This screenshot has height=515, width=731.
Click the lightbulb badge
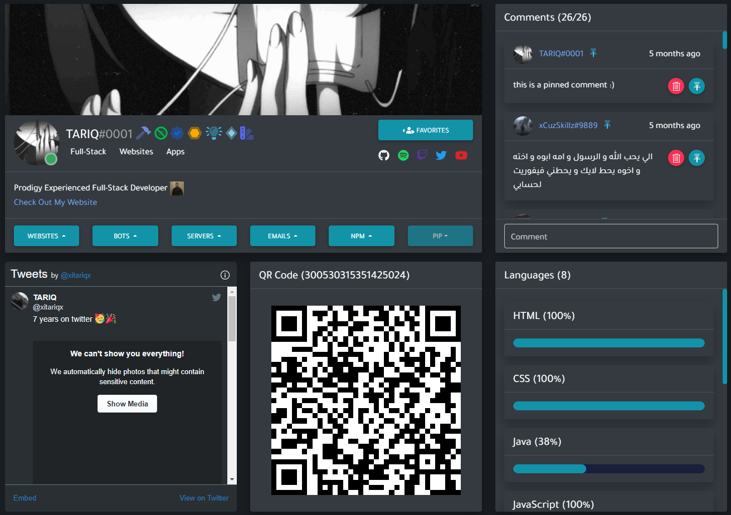click(x=213, y=133)
